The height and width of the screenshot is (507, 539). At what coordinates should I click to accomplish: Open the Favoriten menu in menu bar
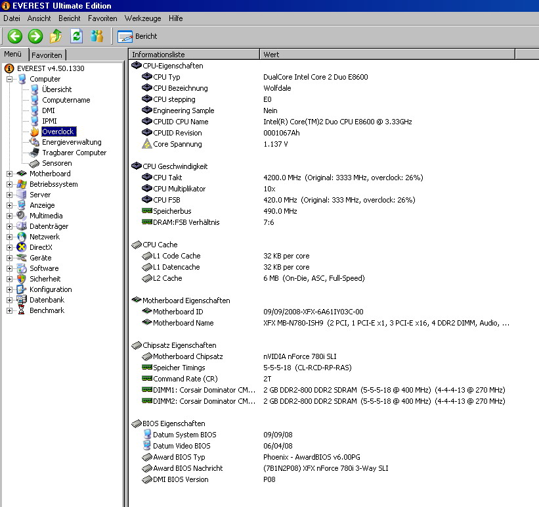102,18
